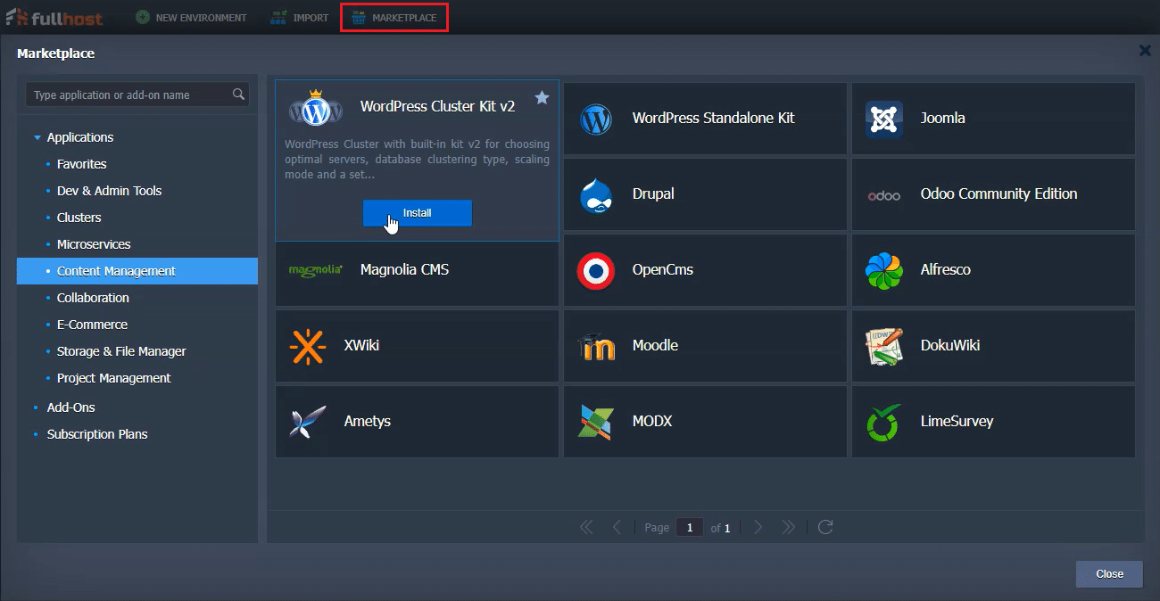Screen dimensions: 1160x601
Task: Open the New Environment menu item
Action: (191, 18)
